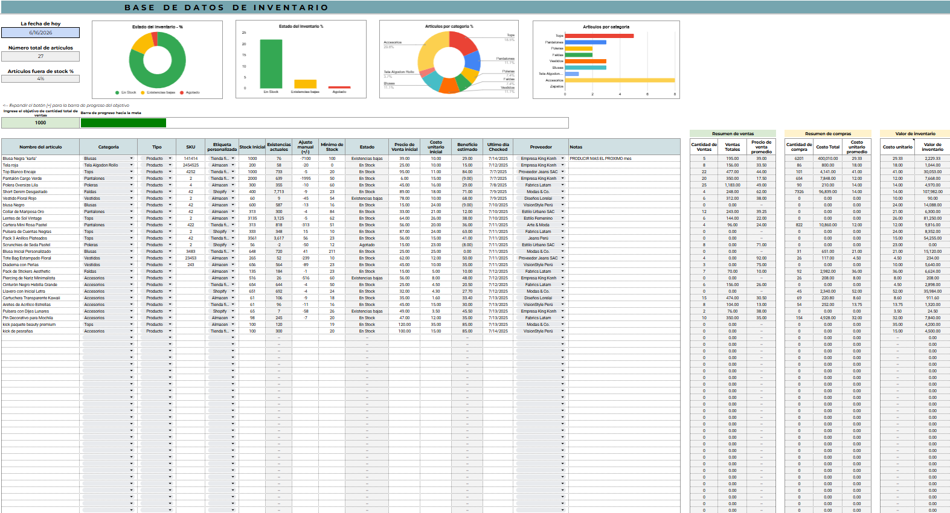Select the green goal progress bar
This screenshot has height=513, width=950.
[123, 123]
